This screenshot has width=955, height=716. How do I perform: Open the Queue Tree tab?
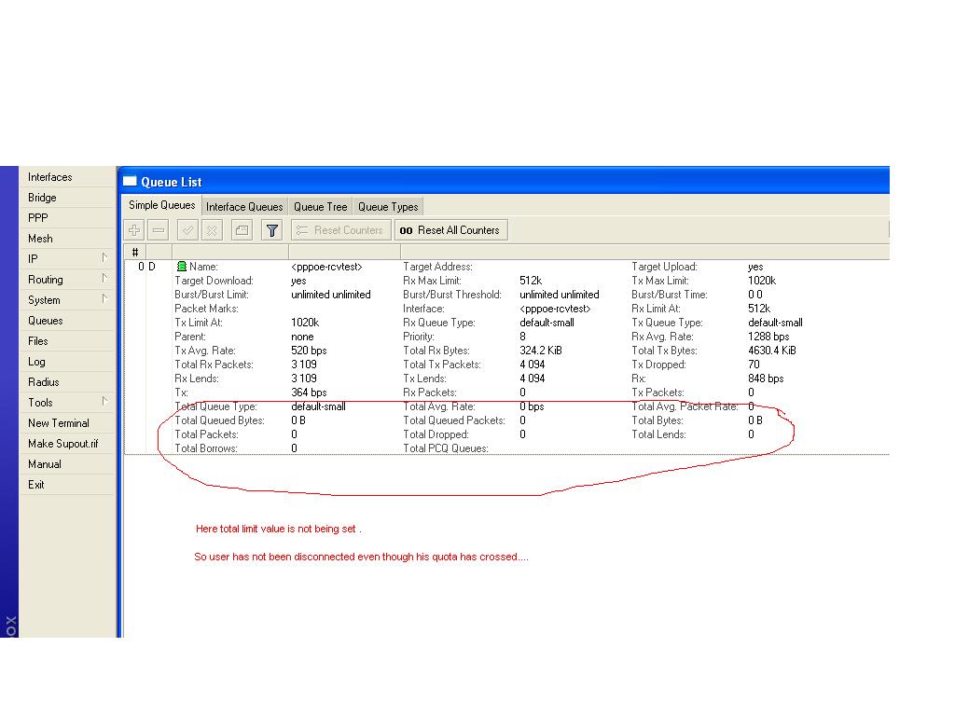pyautogui.click(x=321, y=207)
